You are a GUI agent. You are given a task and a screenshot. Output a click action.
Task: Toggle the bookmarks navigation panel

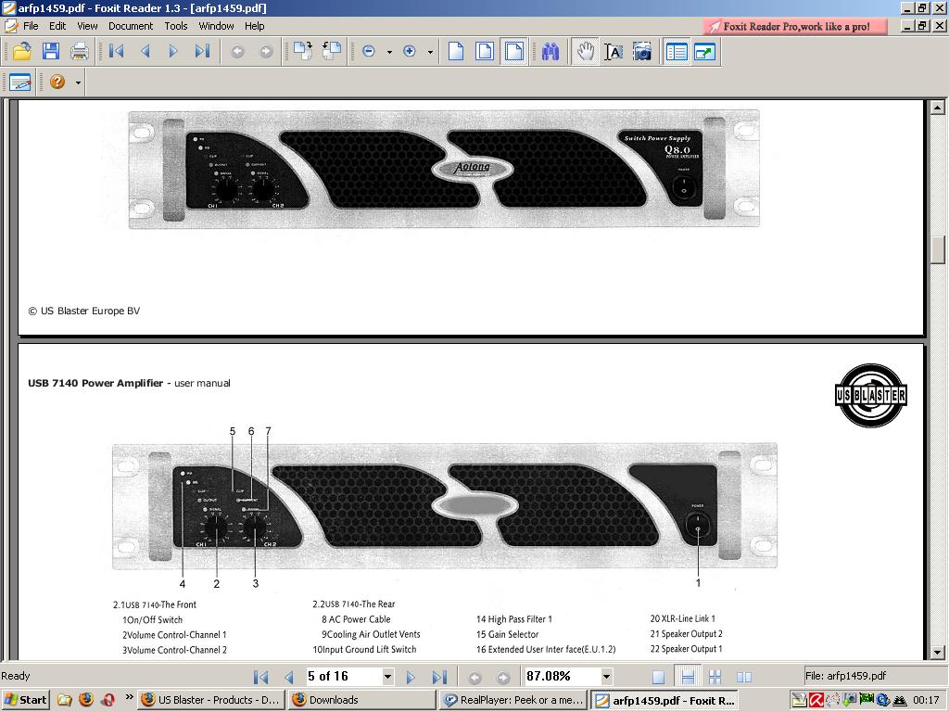click(676, 52)
